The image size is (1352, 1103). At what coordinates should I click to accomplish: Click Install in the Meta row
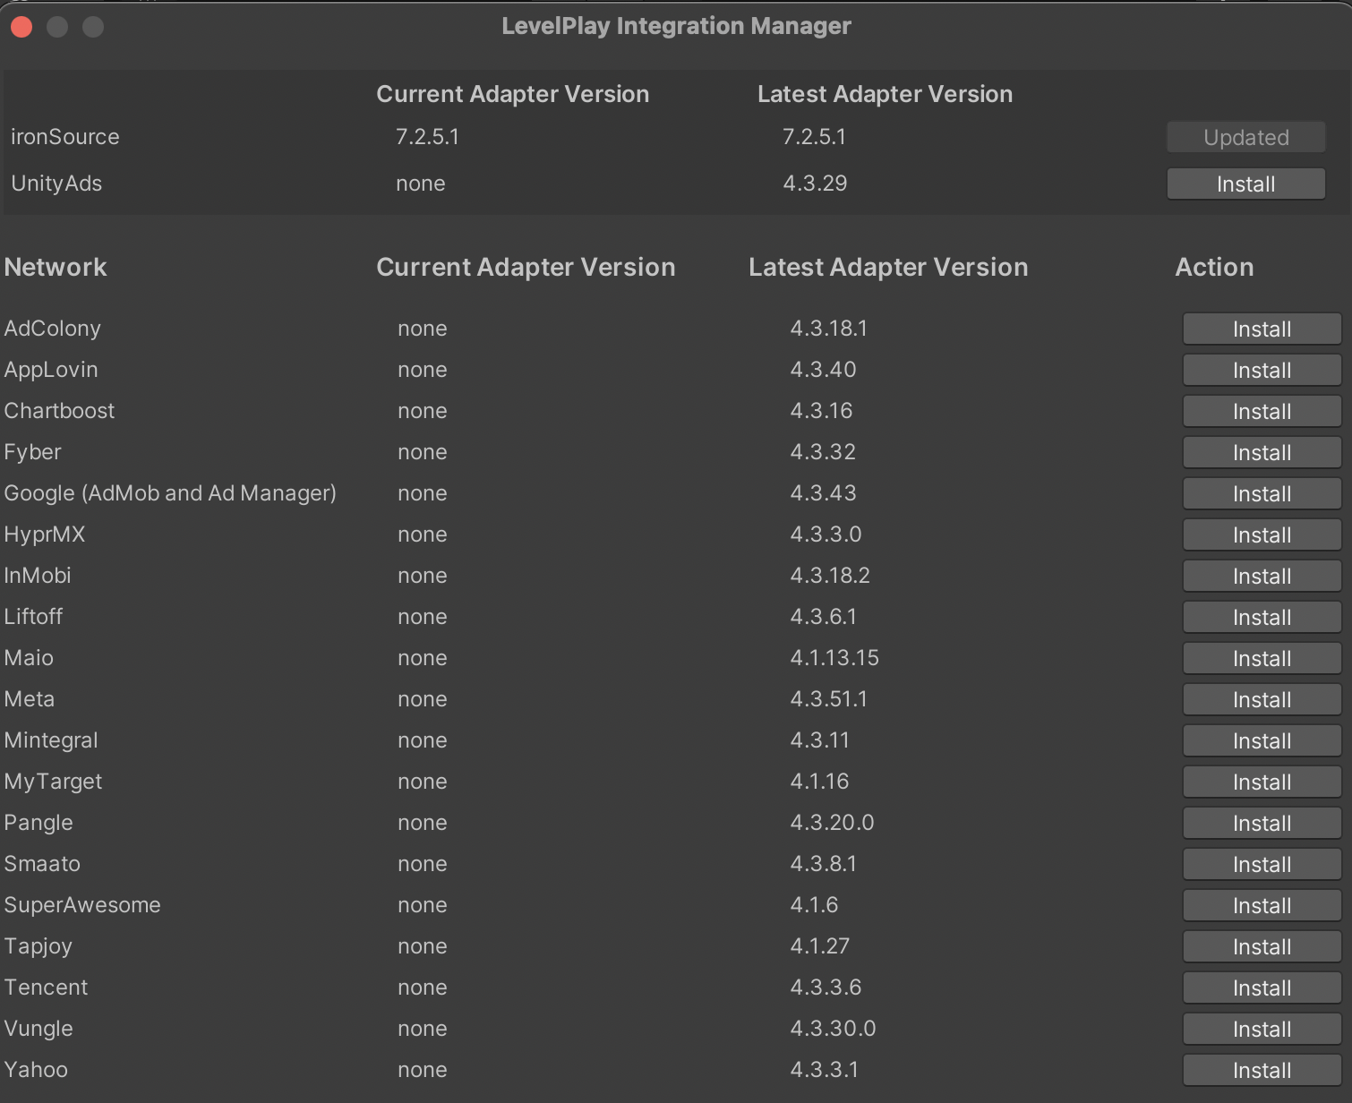(x=1262, y=700)
